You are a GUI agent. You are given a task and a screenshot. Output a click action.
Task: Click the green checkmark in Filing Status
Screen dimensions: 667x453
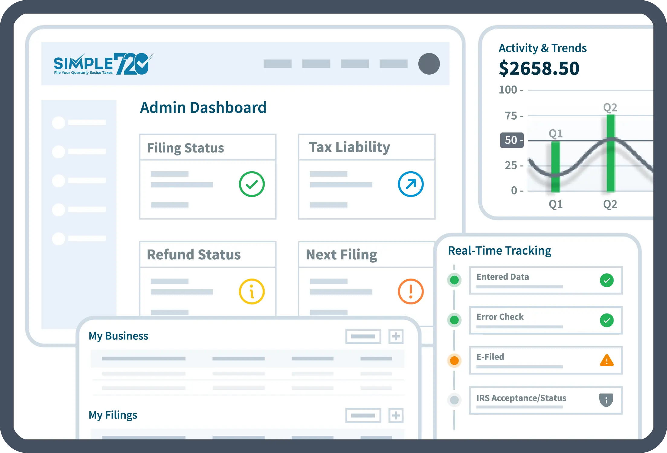(x=252, y=184)
